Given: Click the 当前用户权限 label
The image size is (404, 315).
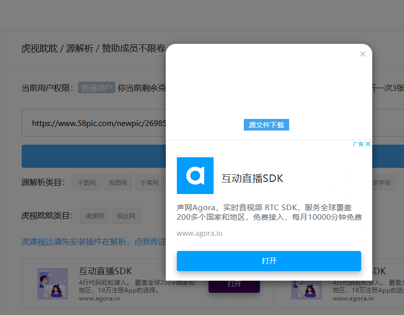Looking at the screenshot, I should click(47, 88).
